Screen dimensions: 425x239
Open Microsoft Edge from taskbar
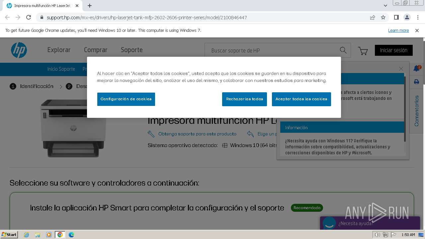click(x=71, y=235)
